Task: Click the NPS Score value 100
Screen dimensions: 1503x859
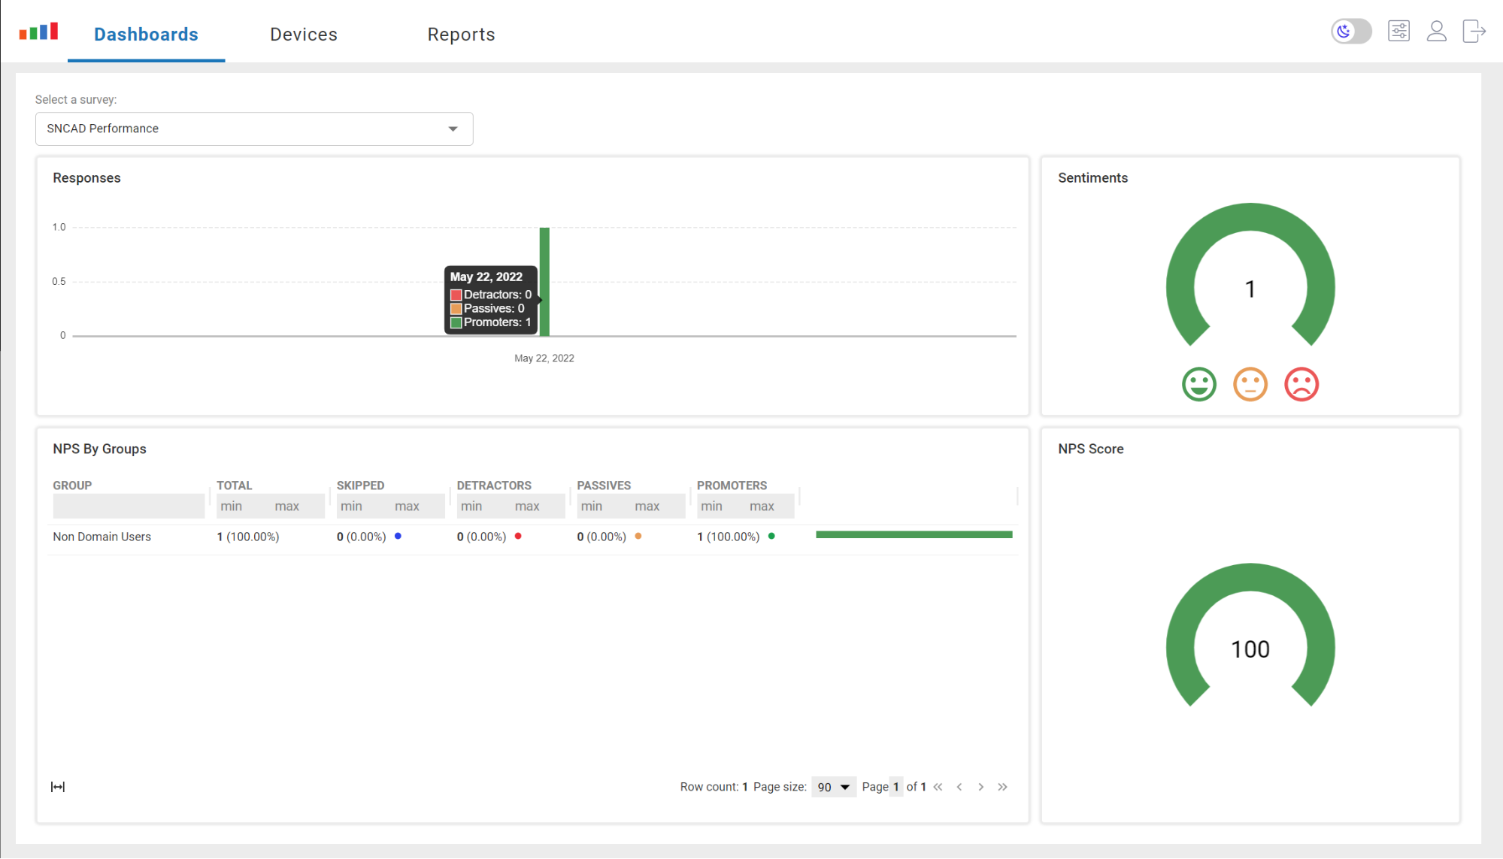Action: click(x=1250, y=649)
